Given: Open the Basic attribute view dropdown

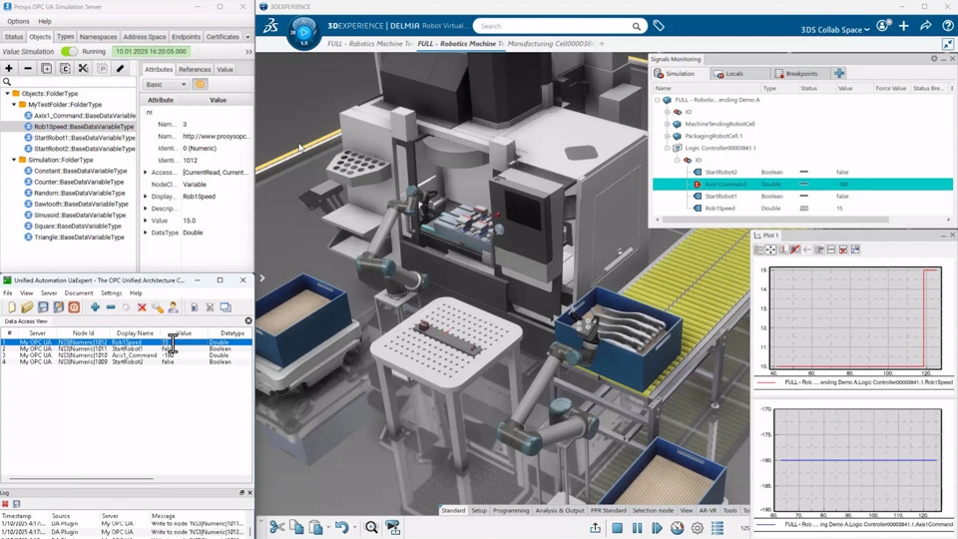Looking at the screenshot, I should [167, 85].
